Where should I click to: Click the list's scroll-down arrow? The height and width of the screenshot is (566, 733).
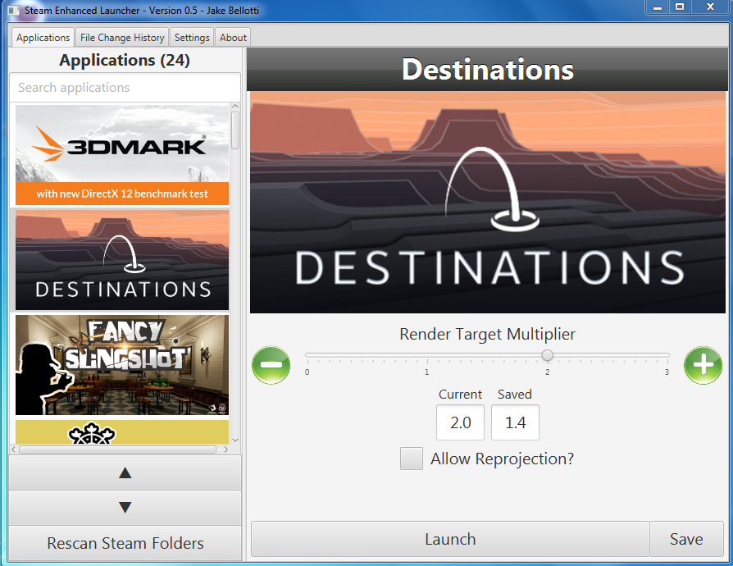point(235,440)
